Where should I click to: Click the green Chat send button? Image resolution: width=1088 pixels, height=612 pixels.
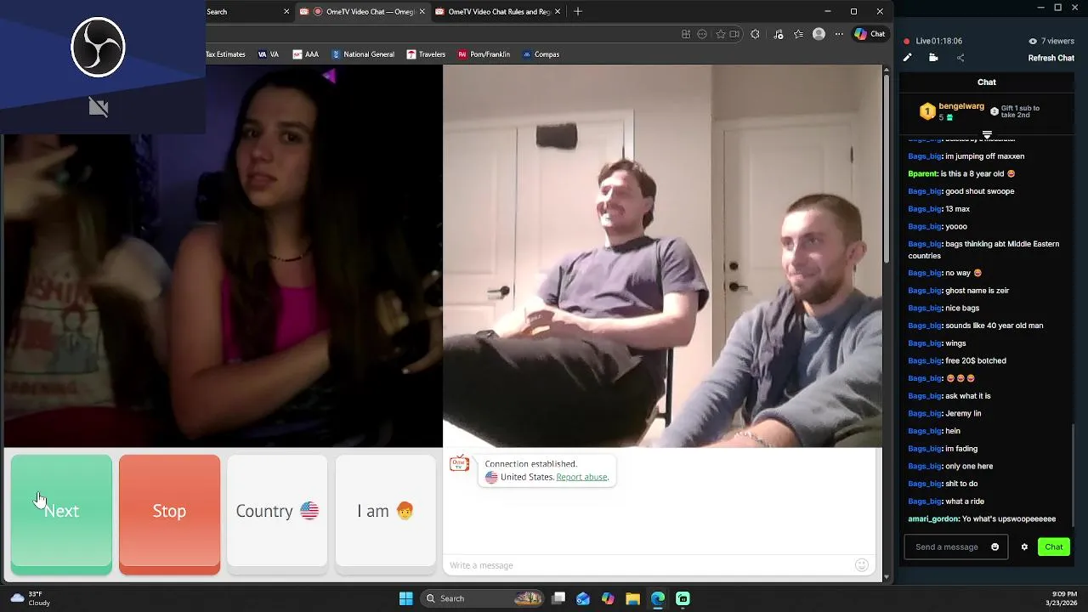1054,547
